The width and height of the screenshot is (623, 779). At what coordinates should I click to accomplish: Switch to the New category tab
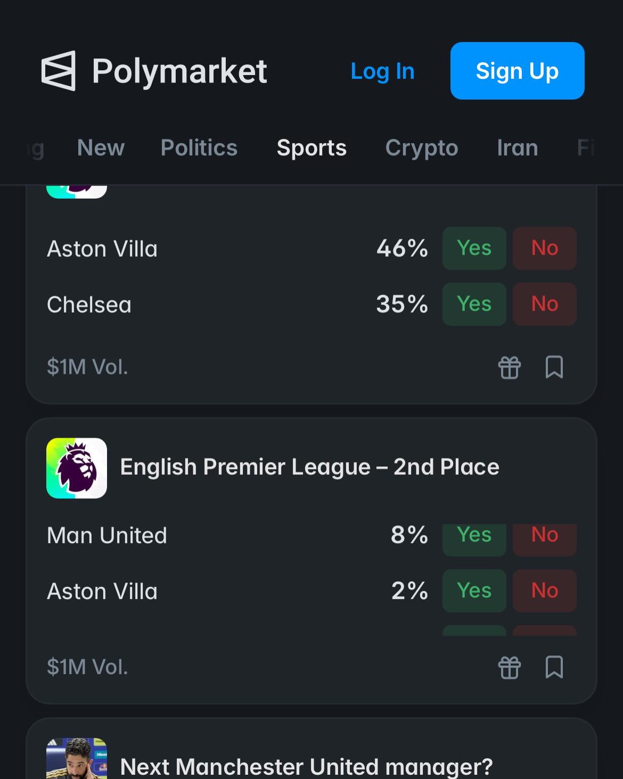pos(101,148)
